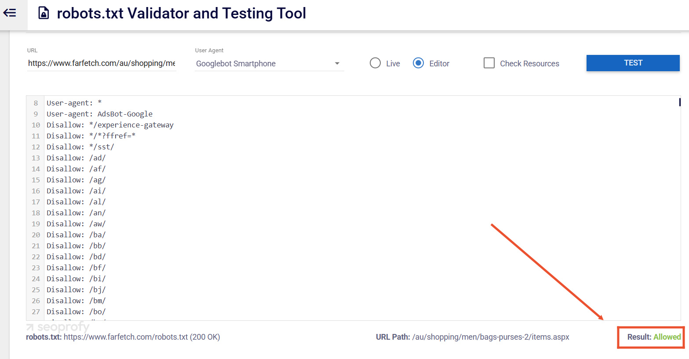Click the page title 'robots.txt Validator and Testing Tool'
The width and height of the screenshot is (689, 359).
pos(182,13)
